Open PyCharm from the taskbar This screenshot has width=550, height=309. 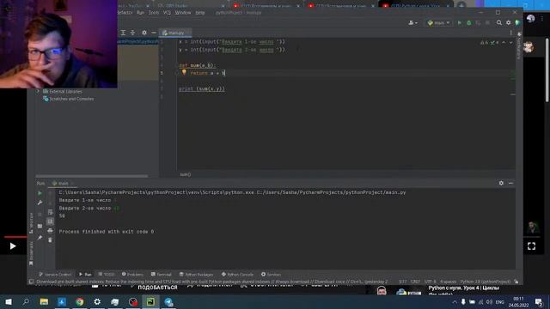pyautogui.click(x=150, y=301)
